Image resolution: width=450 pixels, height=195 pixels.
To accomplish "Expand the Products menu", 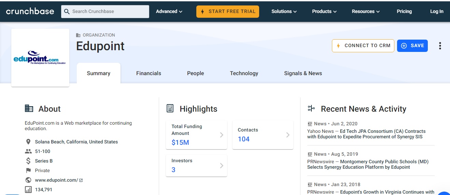I will 324,11.
